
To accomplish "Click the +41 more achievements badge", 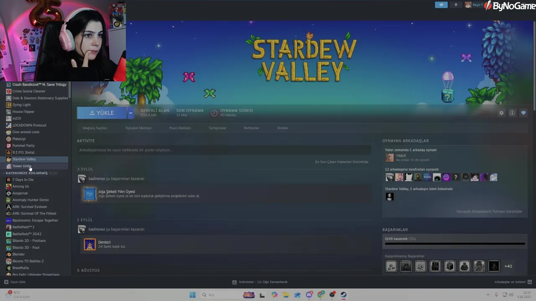I will [x=508, y=266].
